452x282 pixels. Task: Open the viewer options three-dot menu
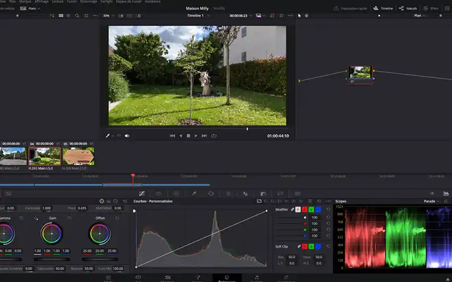pos(290,16)
